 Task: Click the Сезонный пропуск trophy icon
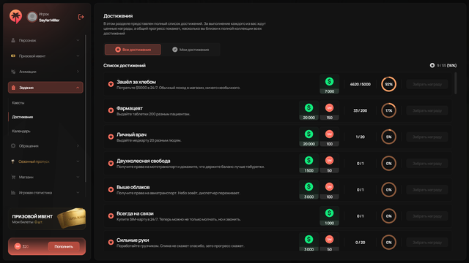(x=13, y=161)
